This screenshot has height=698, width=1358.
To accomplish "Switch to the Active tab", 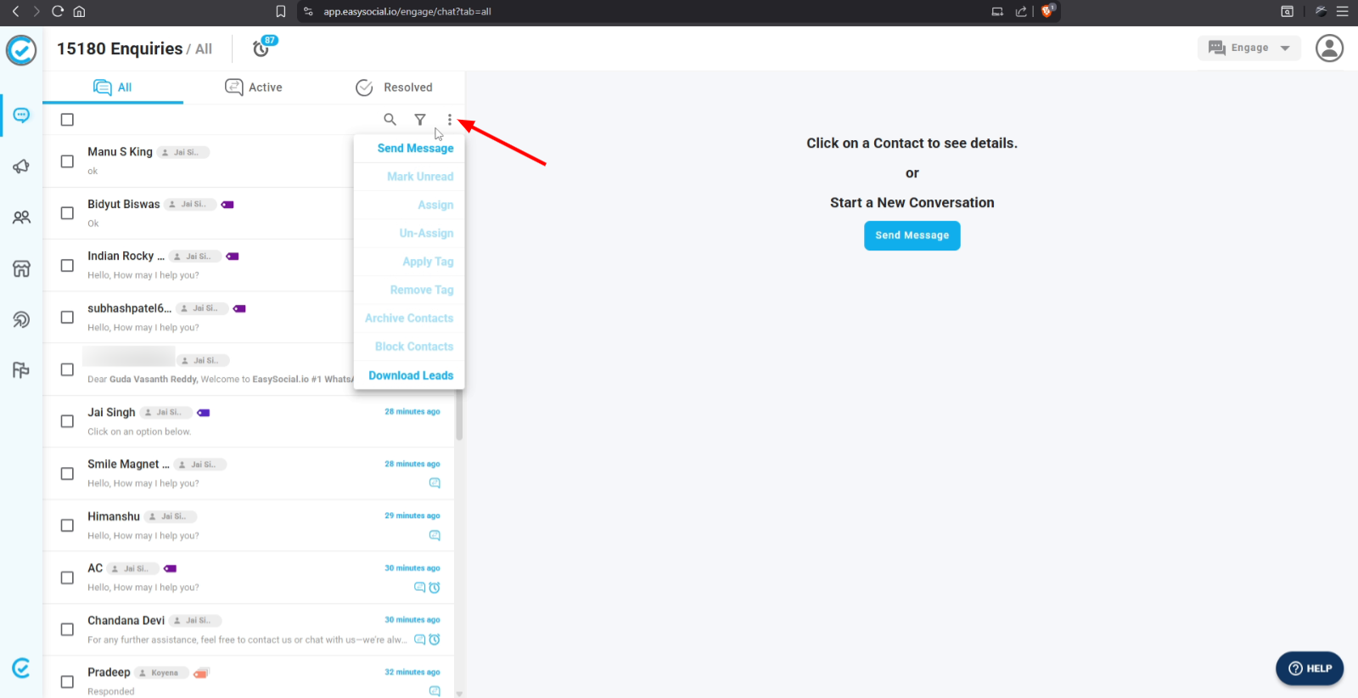I will [x=254, y=87].
